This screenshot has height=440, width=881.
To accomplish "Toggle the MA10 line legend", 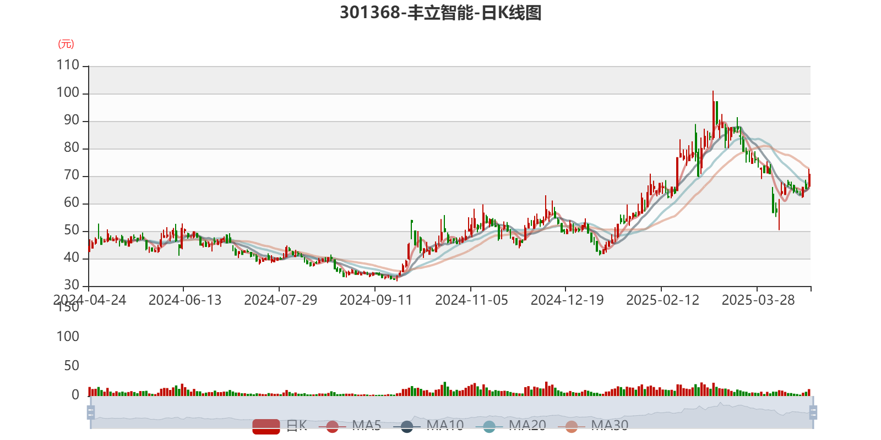I will 429,426.
